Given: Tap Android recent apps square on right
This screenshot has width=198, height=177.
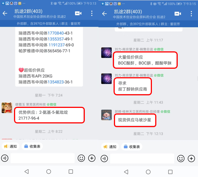Looking at the screenshot, I should tap(170, 172).
